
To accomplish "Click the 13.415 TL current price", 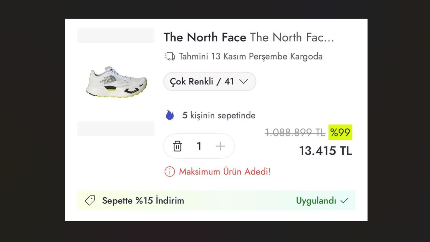I will 325,151.
